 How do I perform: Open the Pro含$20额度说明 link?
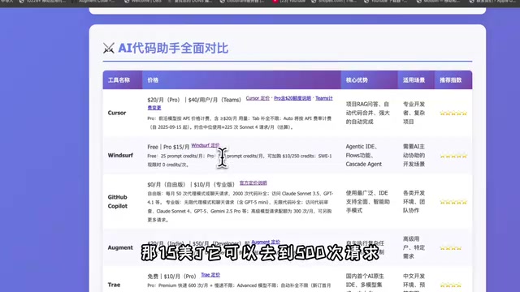coord(292,98)
